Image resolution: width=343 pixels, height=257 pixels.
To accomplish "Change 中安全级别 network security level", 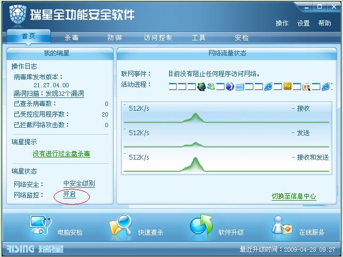I will coord(79,184).
